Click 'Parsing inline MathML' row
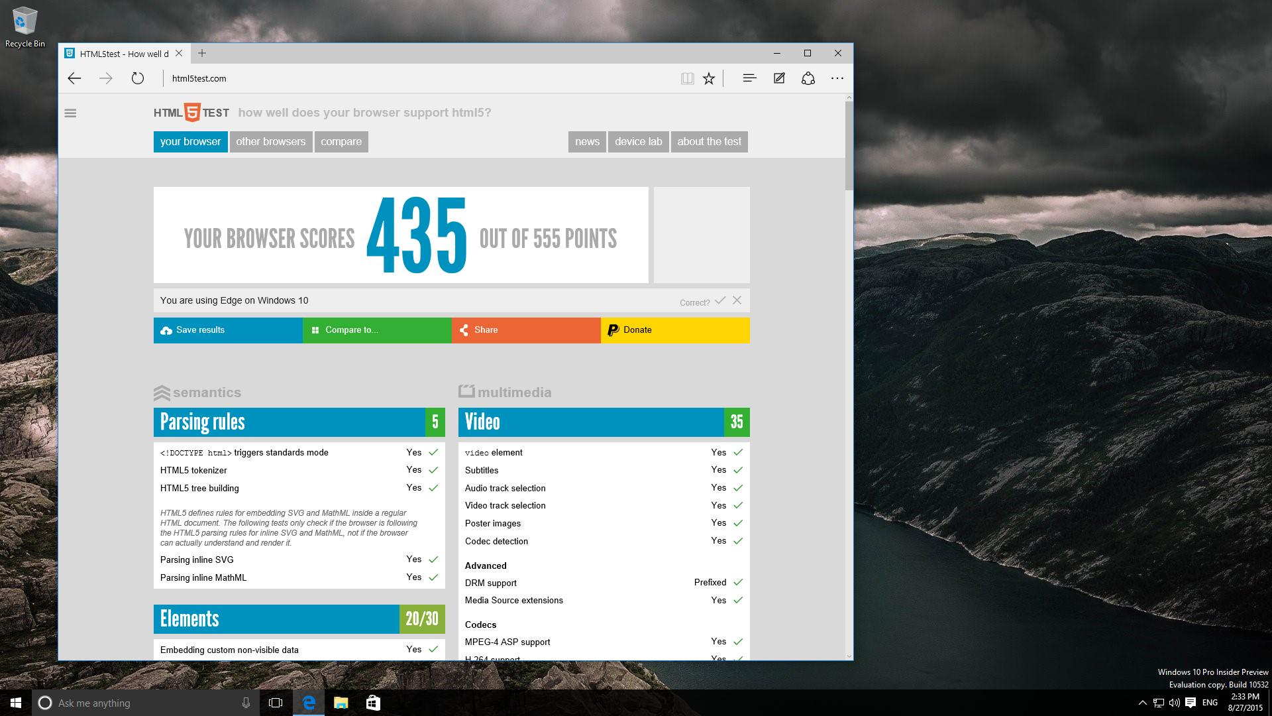 tap(299, 577)
